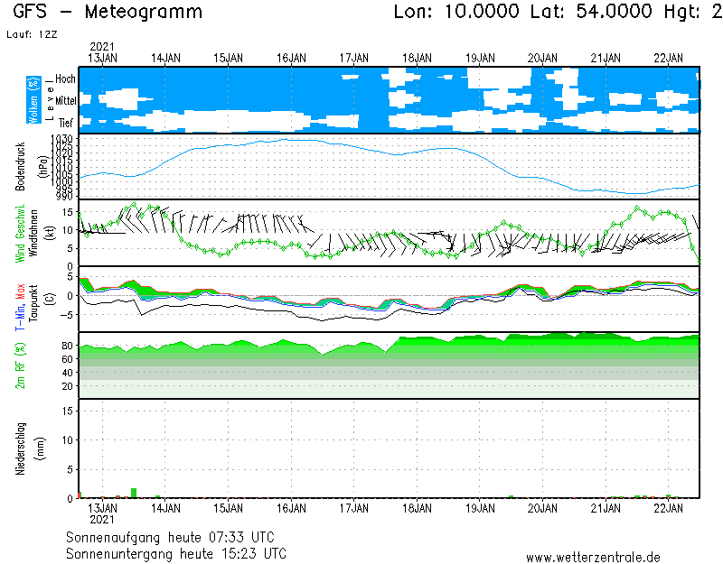723x564 pixels.
Task: Click the tall green precipitation bar
Action: [x=134, y=493]
